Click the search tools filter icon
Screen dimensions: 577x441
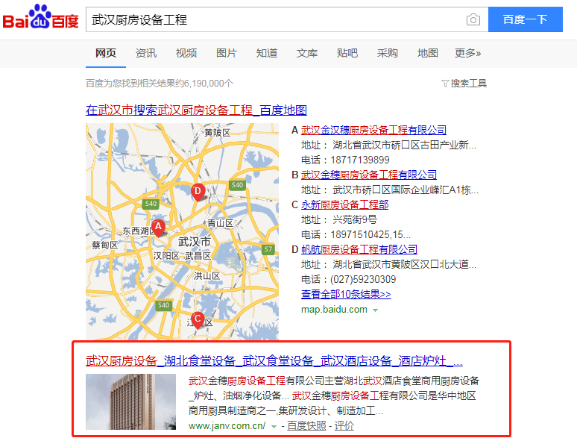[445, 84]
